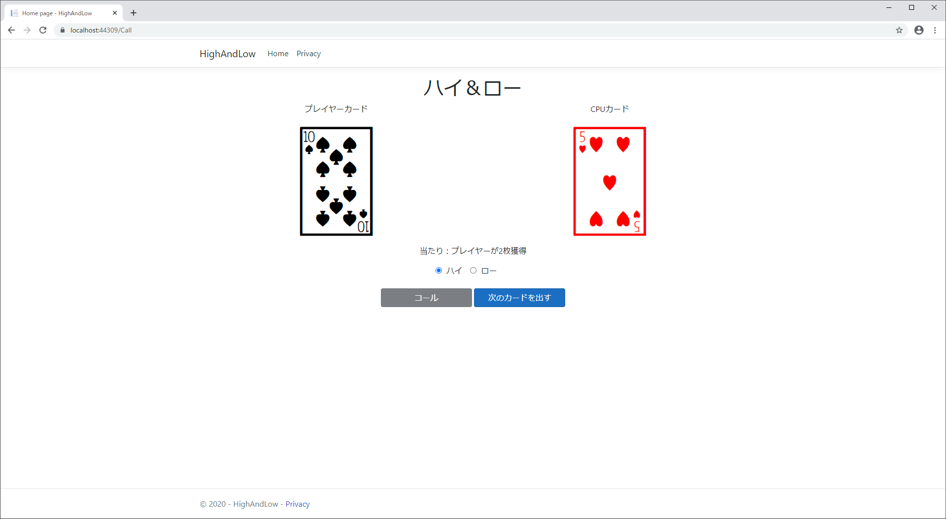
Task: Click the player's 10 of spades card
Action: [x=337, y=181]
